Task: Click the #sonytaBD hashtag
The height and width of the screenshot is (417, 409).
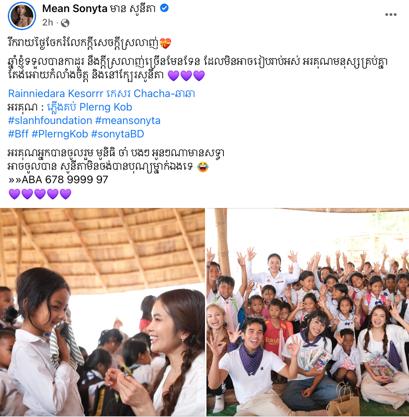Action: tap(118, 134)
